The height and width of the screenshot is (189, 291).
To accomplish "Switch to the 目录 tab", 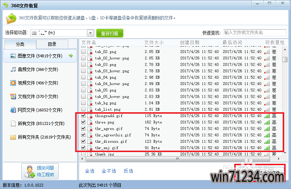I will [52, 44].
